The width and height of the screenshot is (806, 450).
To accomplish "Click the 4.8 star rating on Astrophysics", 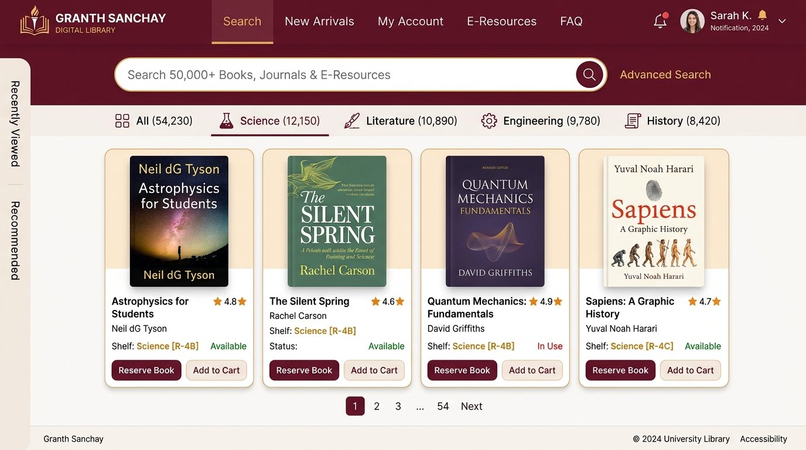I will 230,302.
